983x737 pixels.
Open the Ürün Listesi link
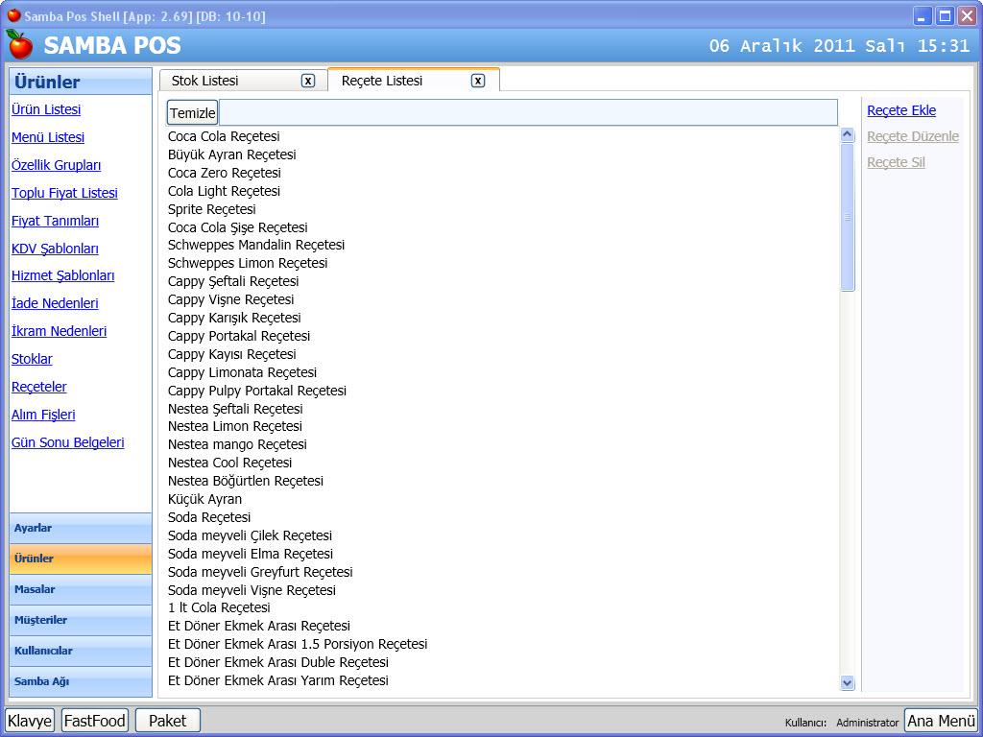46,109
